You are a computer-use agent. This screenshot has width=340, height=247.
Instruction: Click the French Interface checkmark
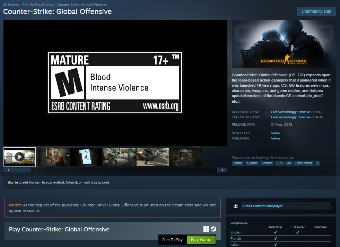[276, 239]
